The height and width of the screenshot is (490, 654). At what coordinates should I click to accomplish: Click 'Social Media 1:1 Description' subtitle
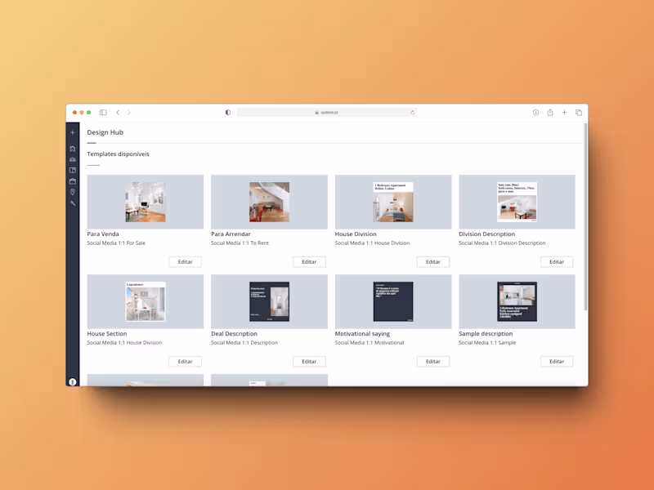(244, 342)
